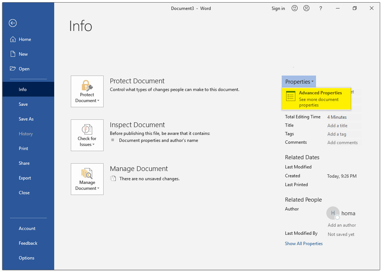Screen dimensions: 382x272
Task: Click the Sign in link
Action: coord(278,8)
